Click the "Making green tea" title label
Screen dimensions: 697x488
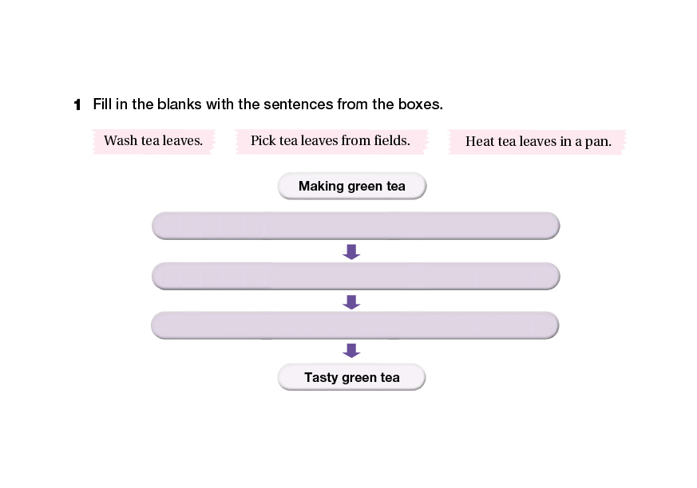[351, 187]
